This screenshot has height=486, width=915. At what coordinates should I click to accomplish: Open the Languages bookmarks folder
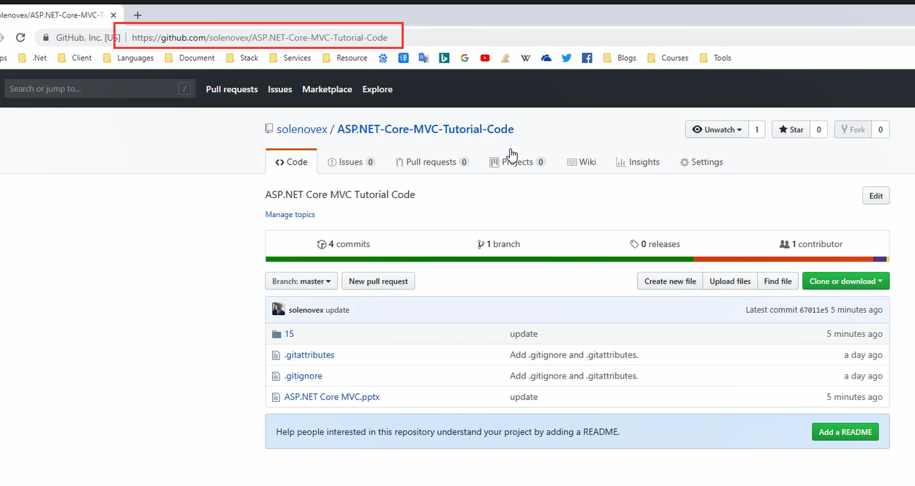pos(128,58)
